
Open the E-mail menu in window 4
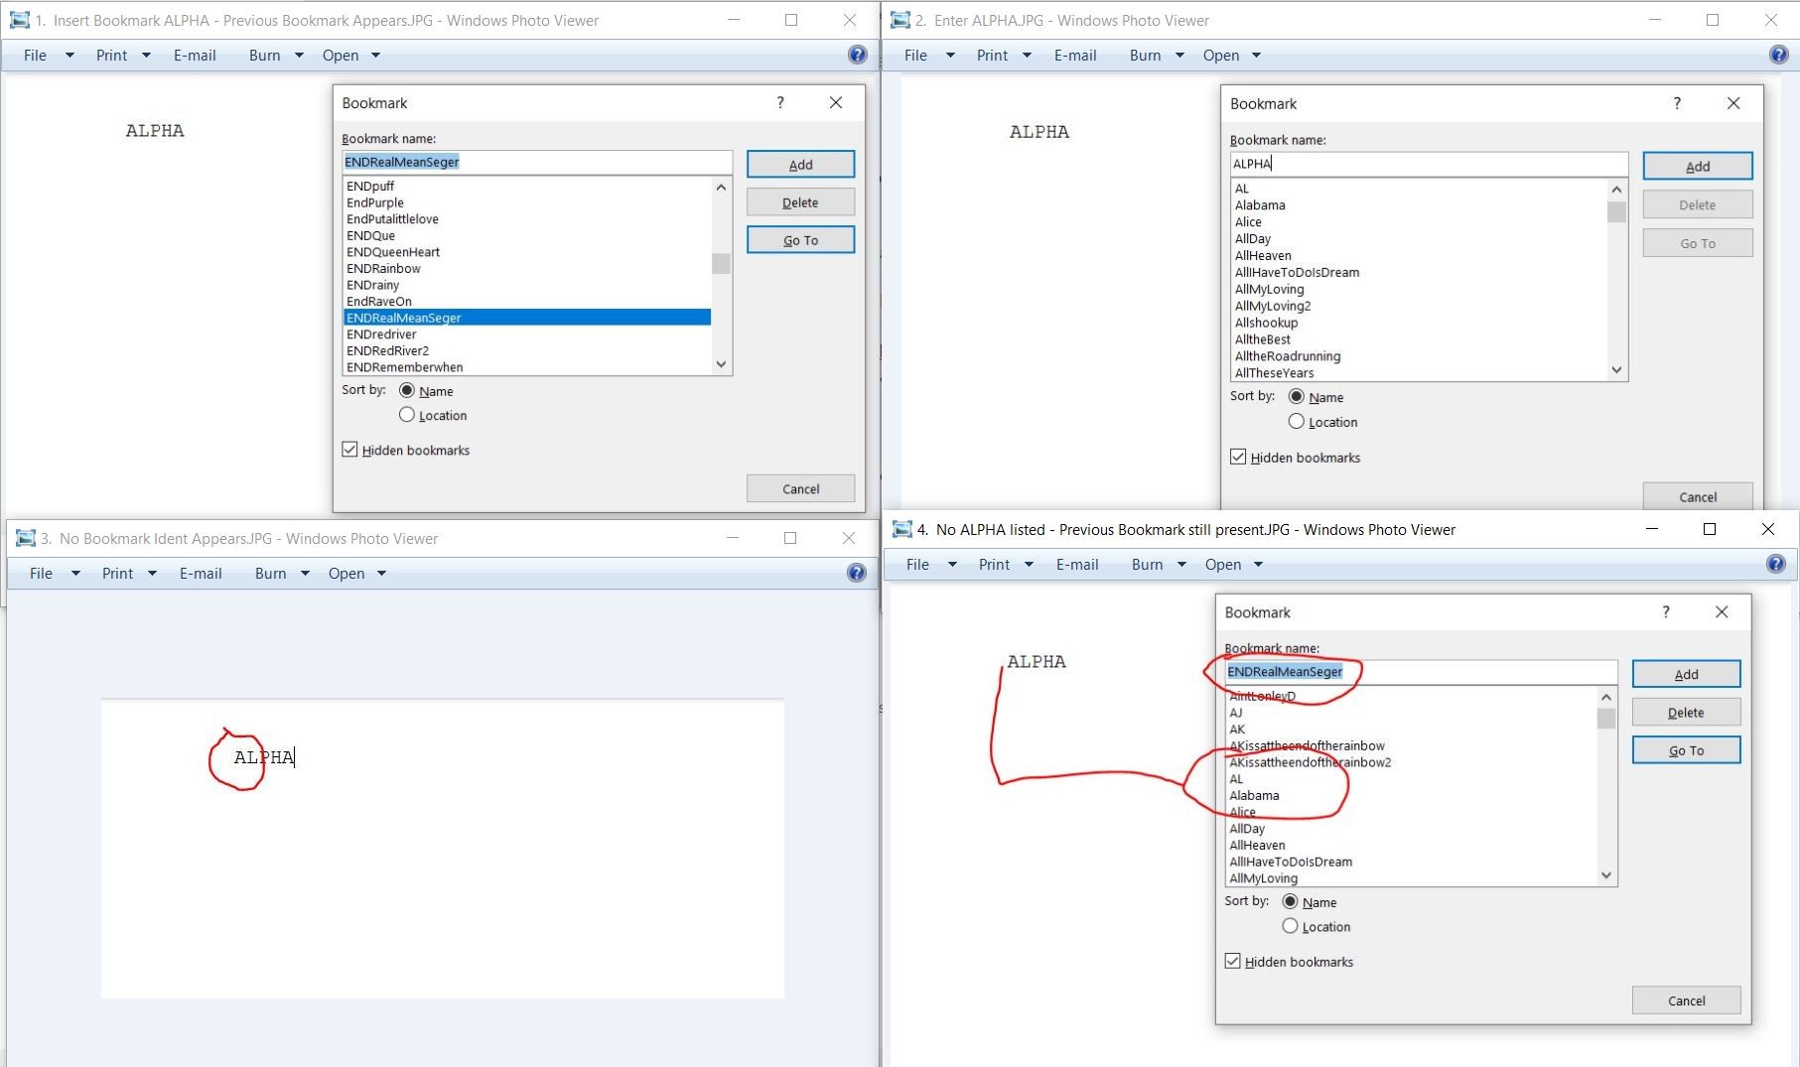point(1077,564)
